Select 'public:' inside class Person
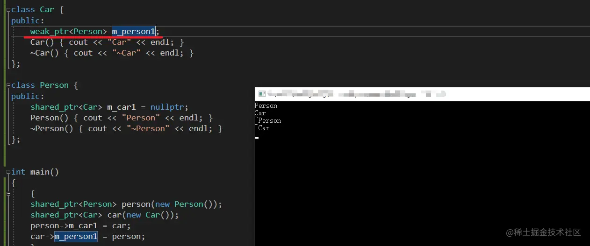590x246 pixels. coord(28,96)
